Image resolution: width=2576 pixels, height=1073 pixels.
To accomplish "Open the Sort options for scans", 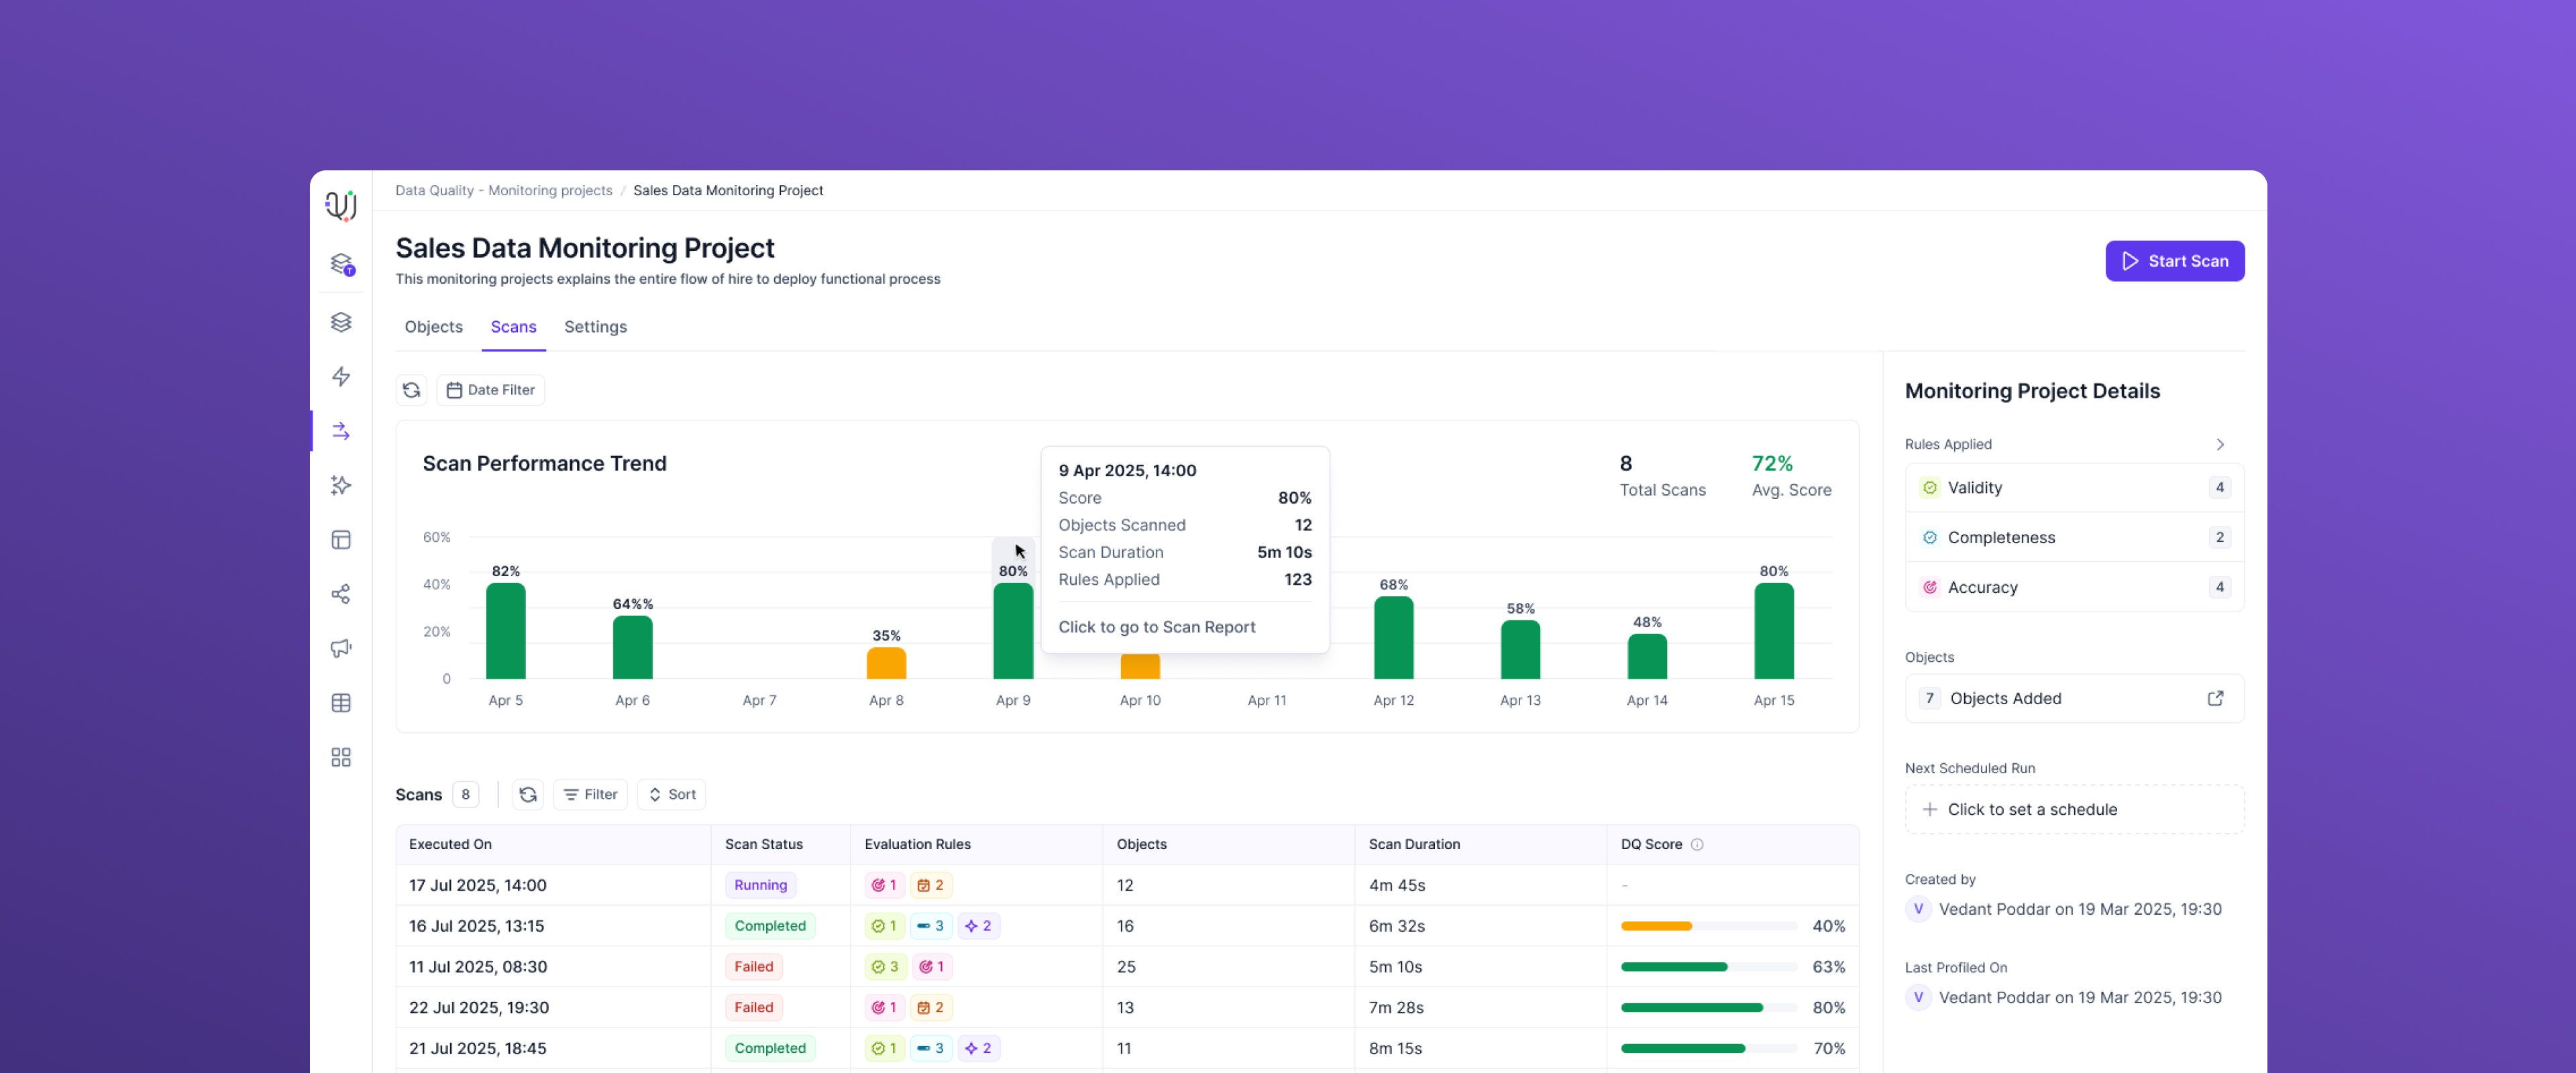I will click(x=672, y=794).
